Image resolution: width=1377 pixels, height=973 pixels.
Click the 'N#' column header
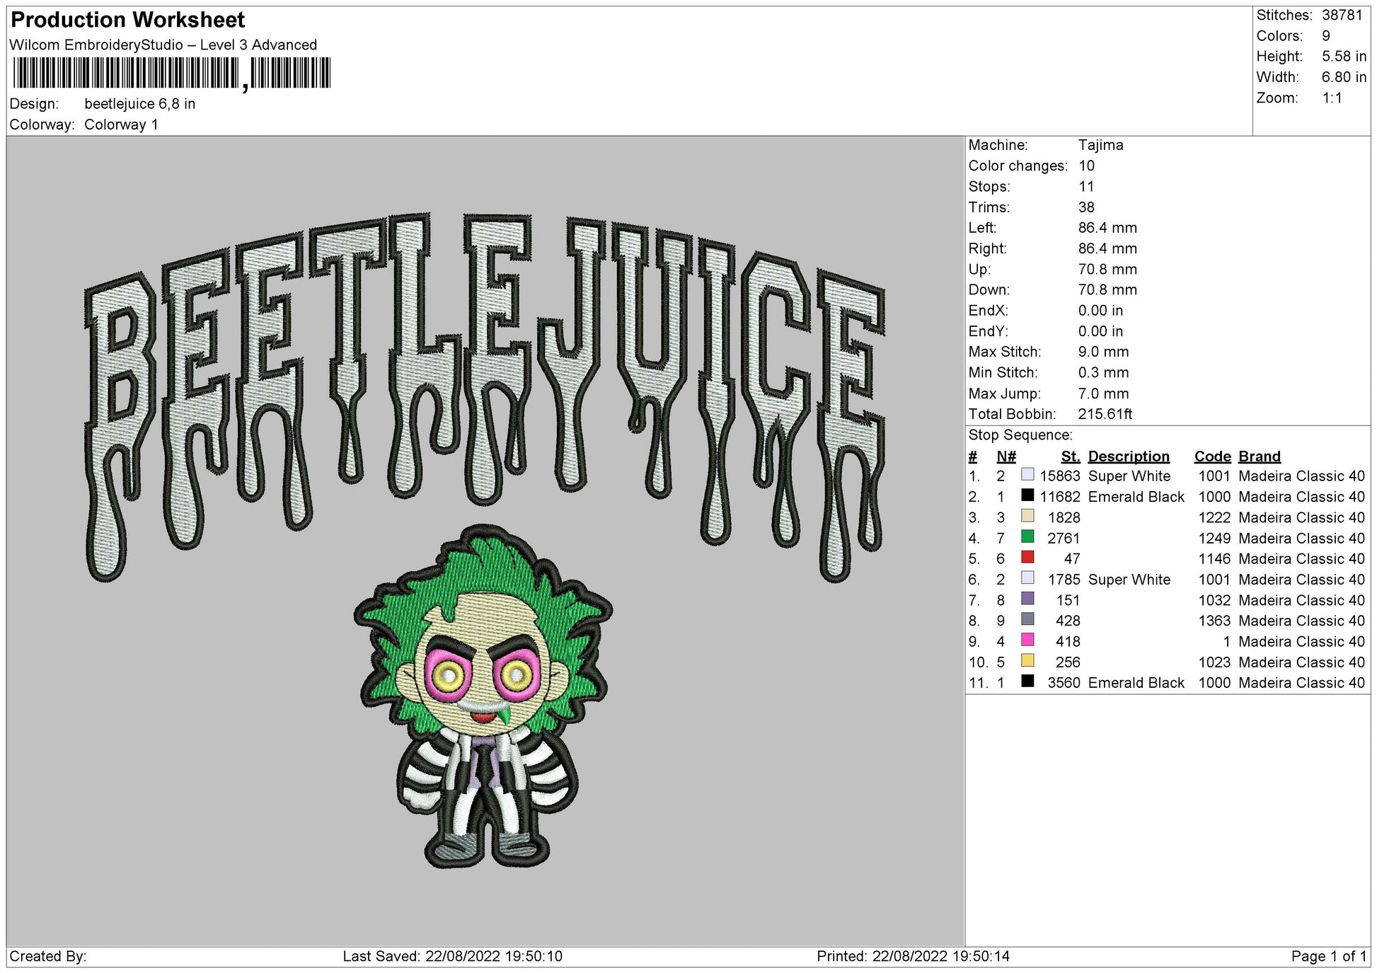[1006, 456]
